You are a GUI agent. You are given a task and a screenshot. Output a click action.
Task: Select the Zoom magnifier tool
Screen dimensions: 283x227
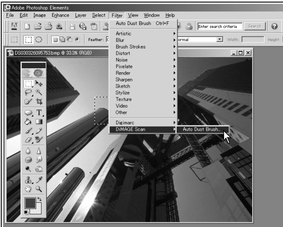tap(39, 189)
